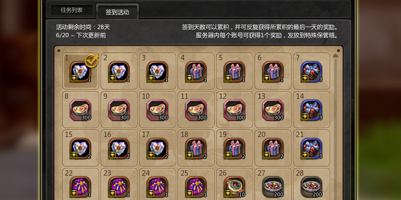The width and height of the screenshot is (401, 200).
Task: Click the day 26 compass reward icon
Action: [235, 187]
